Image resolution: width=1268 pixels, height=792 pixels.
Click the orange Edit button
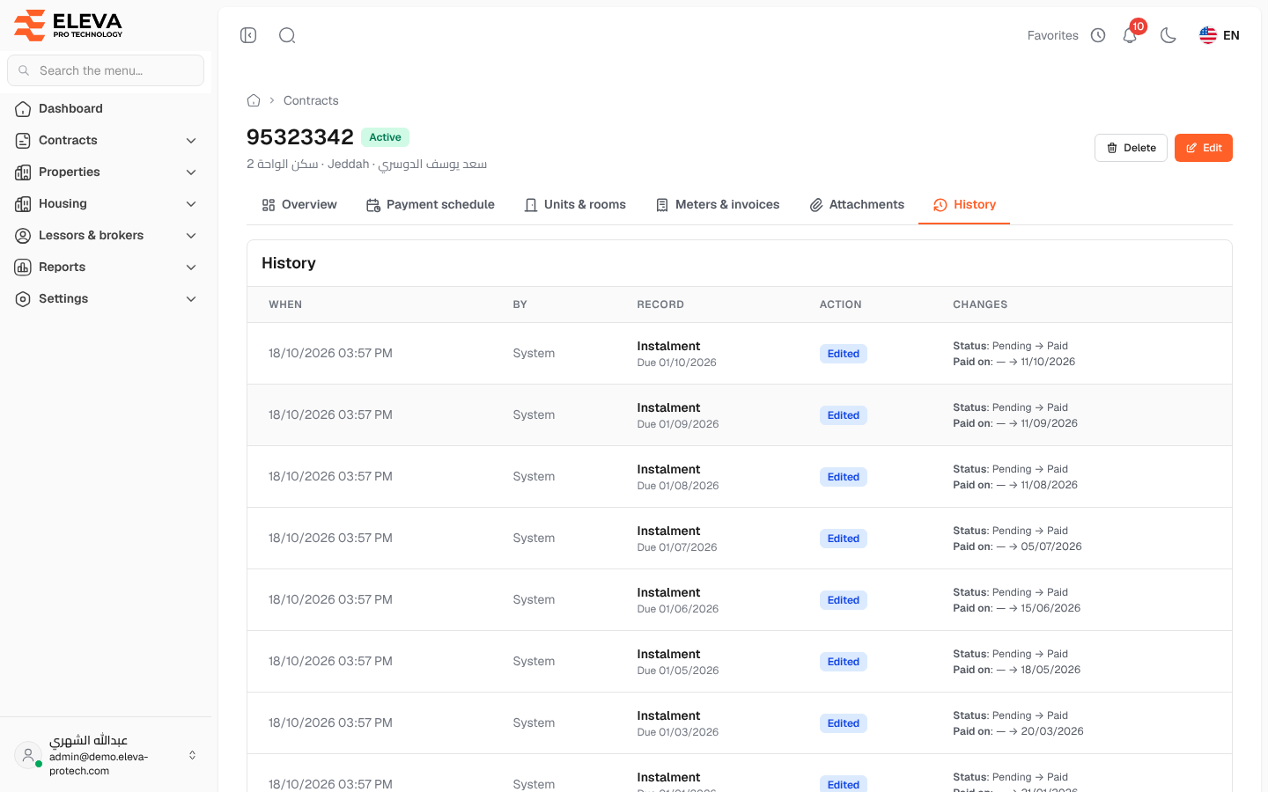point(1204,148)
